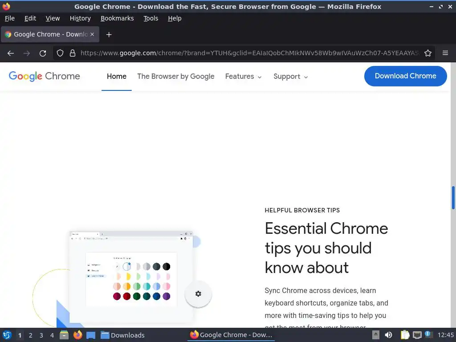Open the View menu
The image size is (456, 342).
[x=53, y=18]
